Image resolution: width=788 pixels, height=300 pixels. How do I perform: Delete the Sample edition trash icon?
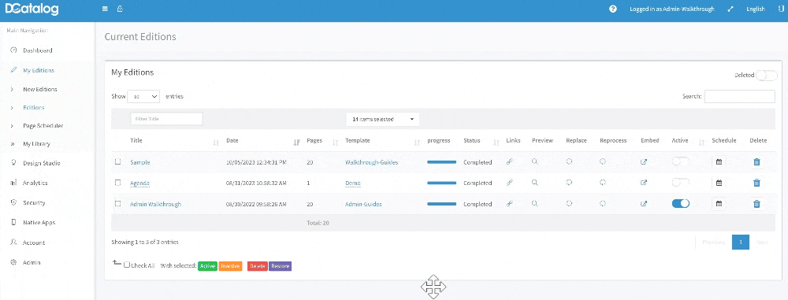[756, 161]
